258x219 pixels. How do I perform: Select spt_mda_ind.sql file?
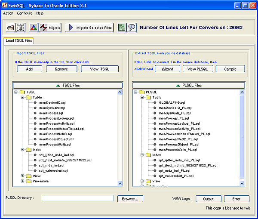pos(52,166)
